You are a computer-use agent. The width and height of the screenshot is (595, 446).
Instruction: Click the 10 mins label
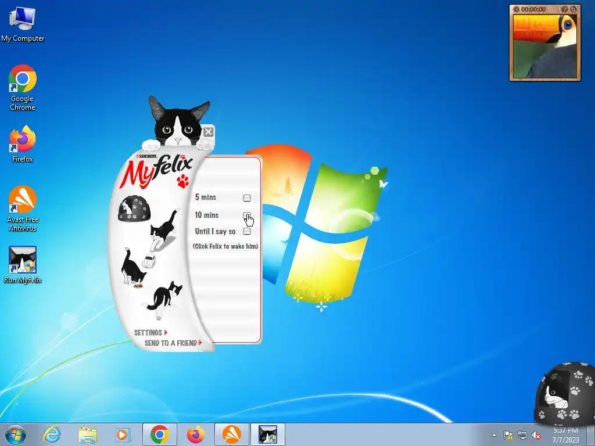[206, 215]
